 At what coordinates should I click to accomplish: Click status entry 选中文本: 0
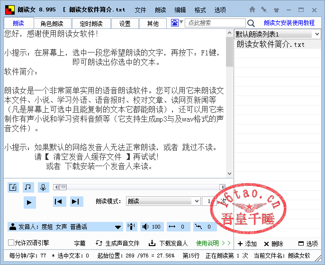point(71,256)
